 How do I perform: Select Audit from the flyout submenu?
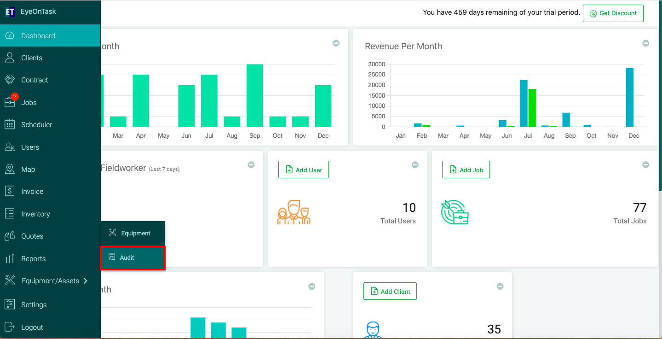click(133, 257)
